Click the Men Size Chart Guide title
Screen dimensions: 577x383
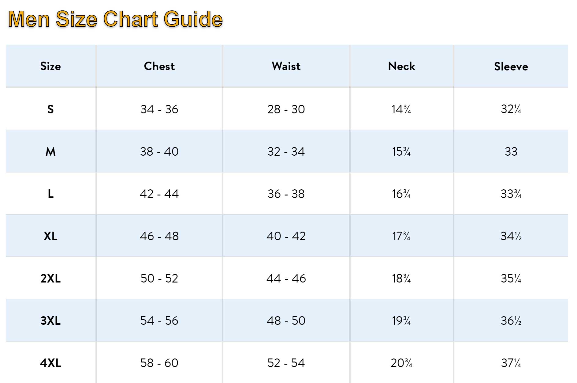click(x=115, y=19)
